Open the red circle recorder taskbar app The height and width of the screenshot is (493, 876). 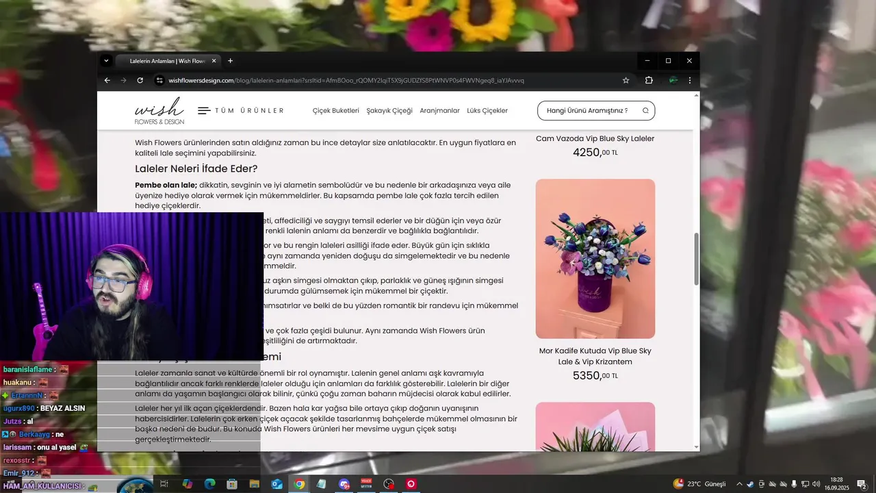coord(411,484)
